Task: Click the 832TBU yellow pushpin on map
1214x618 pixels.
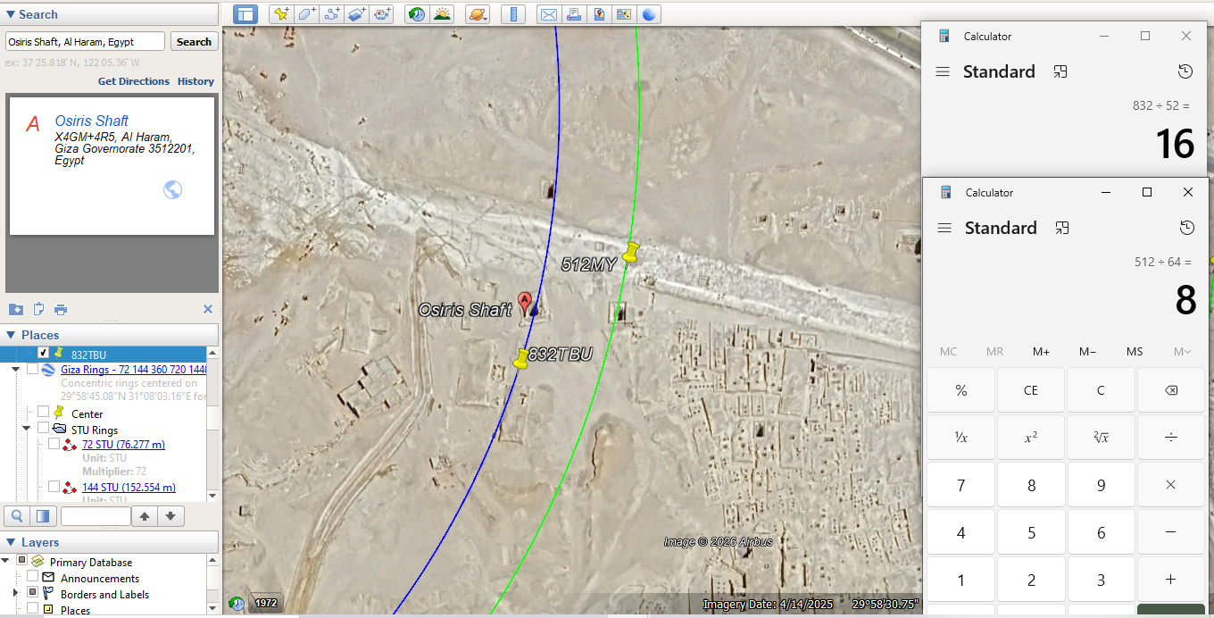Action: 521,358
